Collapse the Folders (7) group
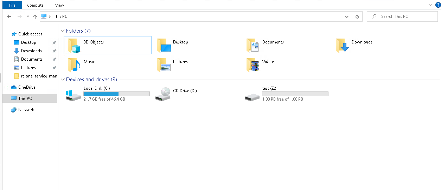 (63, 31)
